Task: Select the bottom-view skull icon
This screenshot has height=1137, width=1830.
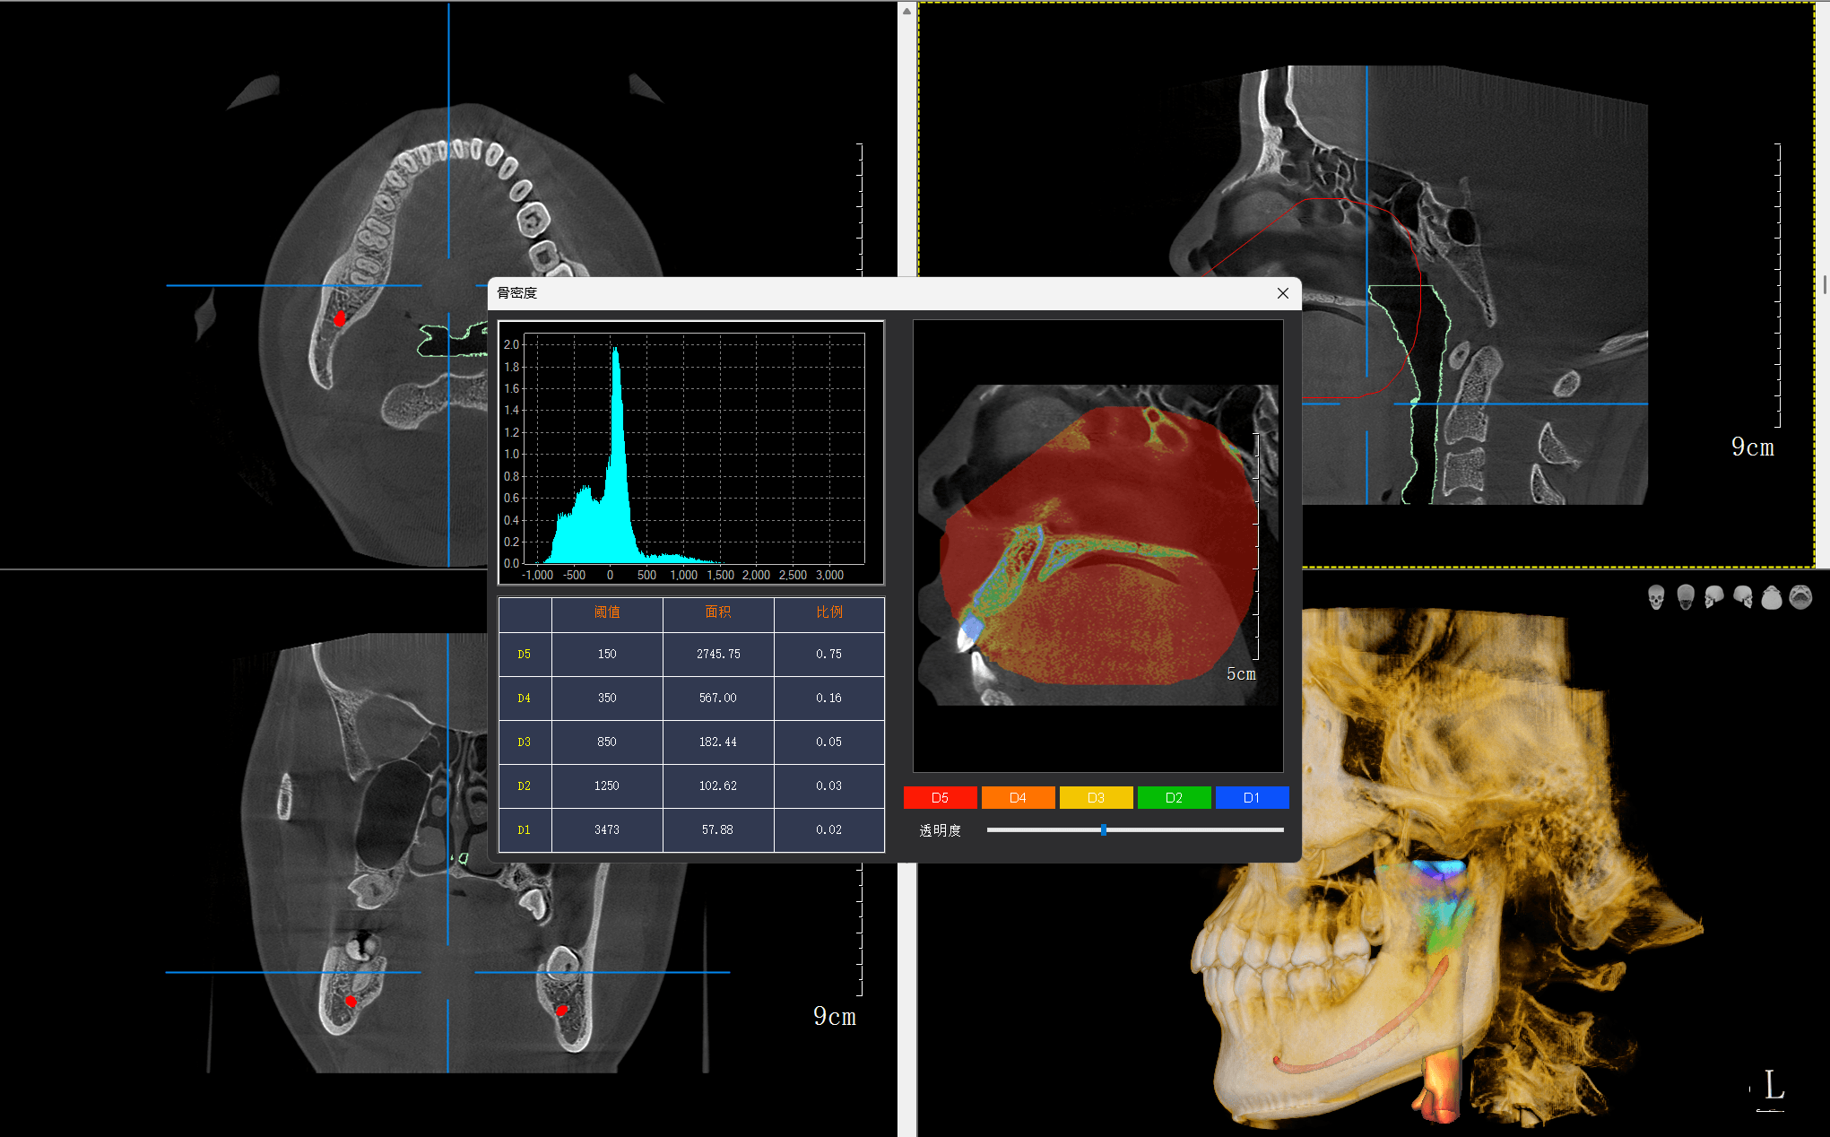Action: point(1800,597)
